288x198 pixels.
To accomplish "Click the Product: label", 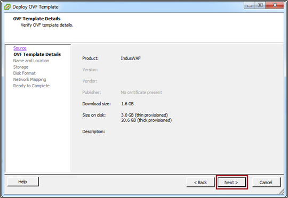I will [90, 59].
